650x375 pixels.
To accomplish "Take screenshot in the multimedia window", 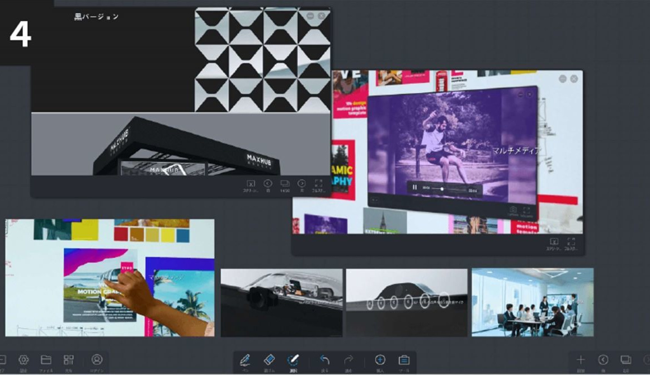I will click(554, 241).
